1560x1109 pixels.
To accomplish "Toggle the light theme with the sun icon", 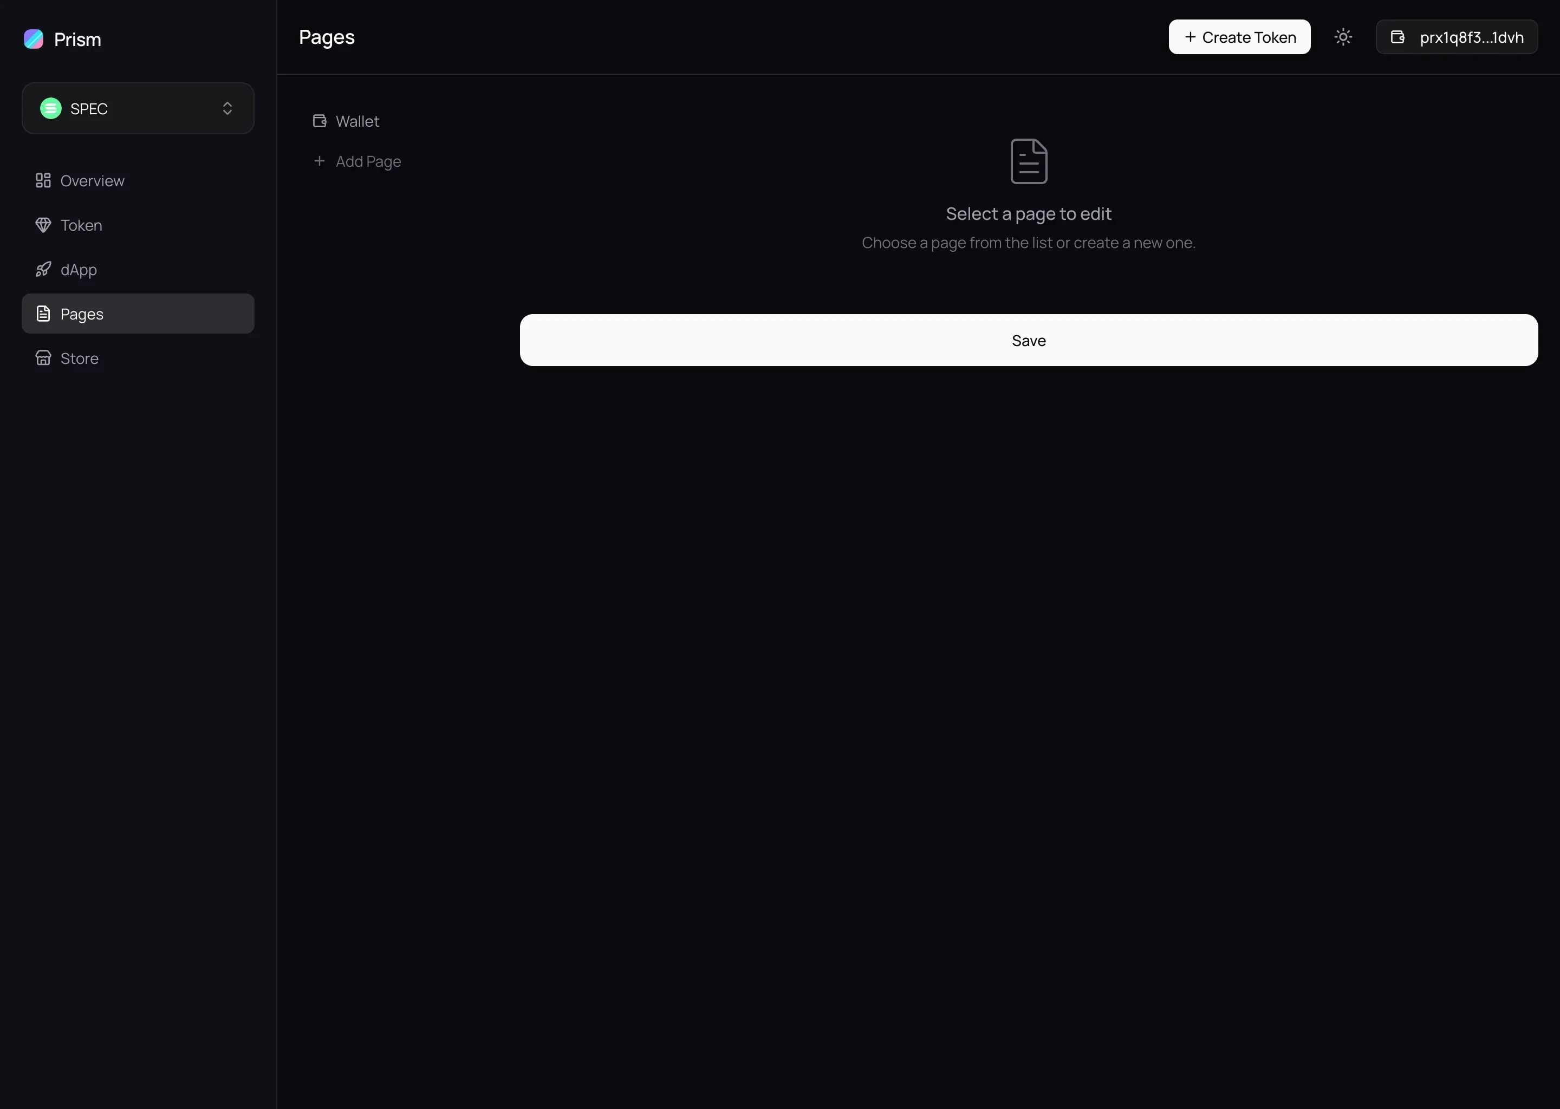I will pos(1343,37).
